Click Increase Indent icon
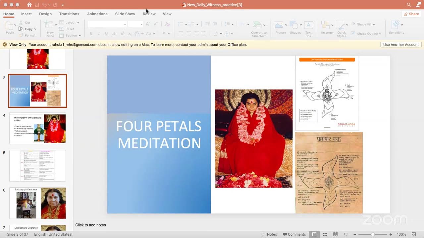Viewport: 424px width, 238px height. [x=215, y=24]
